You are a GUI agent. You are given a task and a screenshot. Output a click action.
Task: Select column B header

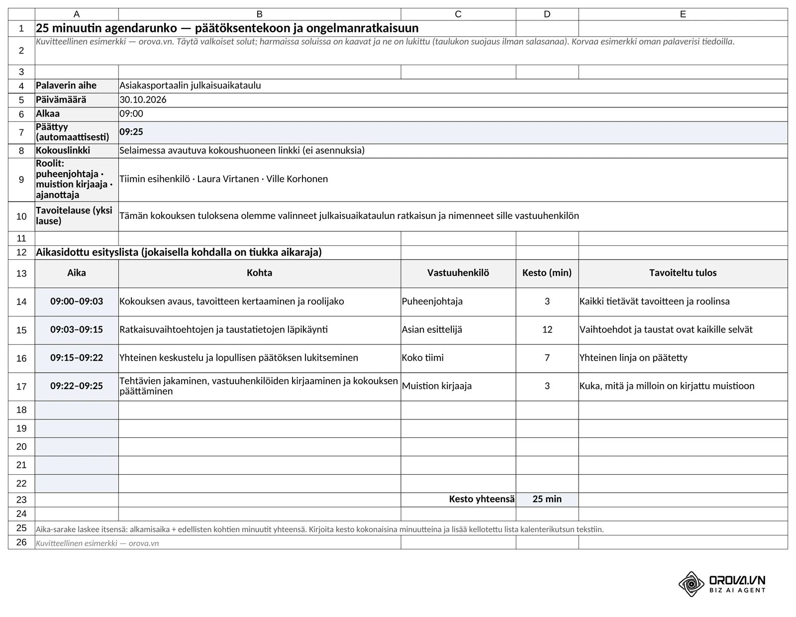click(260, 14)
